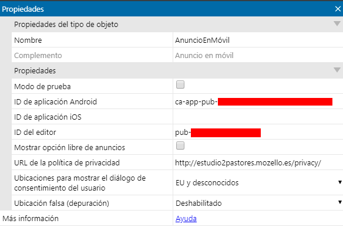Select the Ubicación falsa (depuración) label
Viewport: 343px width, 251px height.
coord(62,203)
